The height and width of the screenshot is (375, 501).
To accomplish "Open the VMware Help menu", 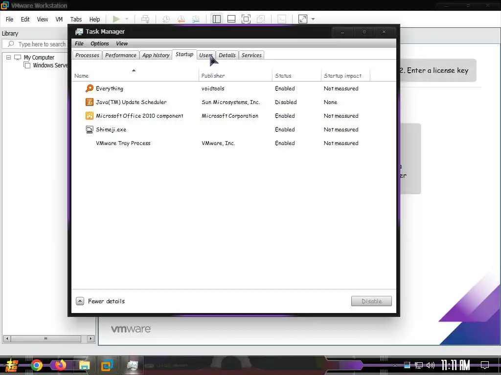I will [x=94, y=20].
